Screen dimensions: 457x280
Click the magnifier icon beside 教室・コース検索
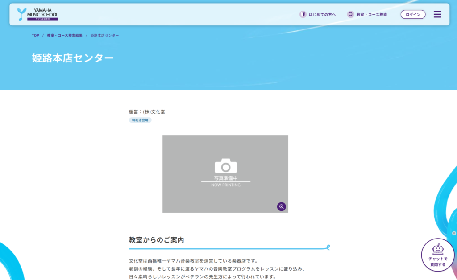pyautogui.click(x=350, y=14)
